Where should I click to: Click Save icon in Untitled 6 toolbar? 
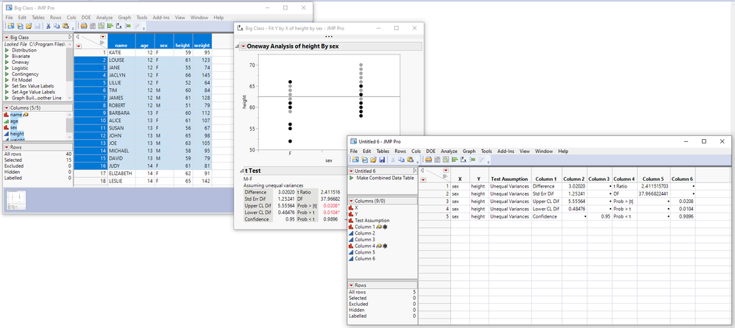[380, 160]
